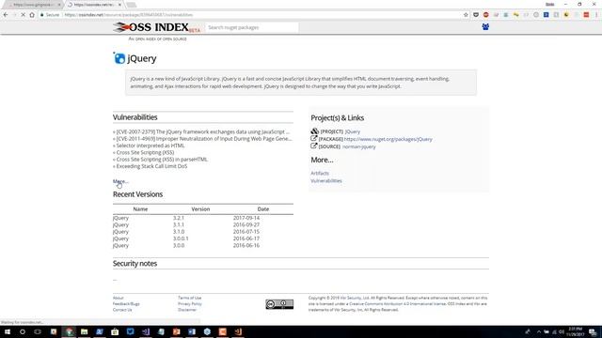Click the blue jQuery package icon
The height and width of the screenshot is (338, 602).
pos(119,58)
